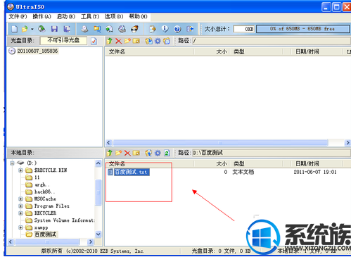
Task: Expand the Program Files folder
Action: (x=20, y=206)
